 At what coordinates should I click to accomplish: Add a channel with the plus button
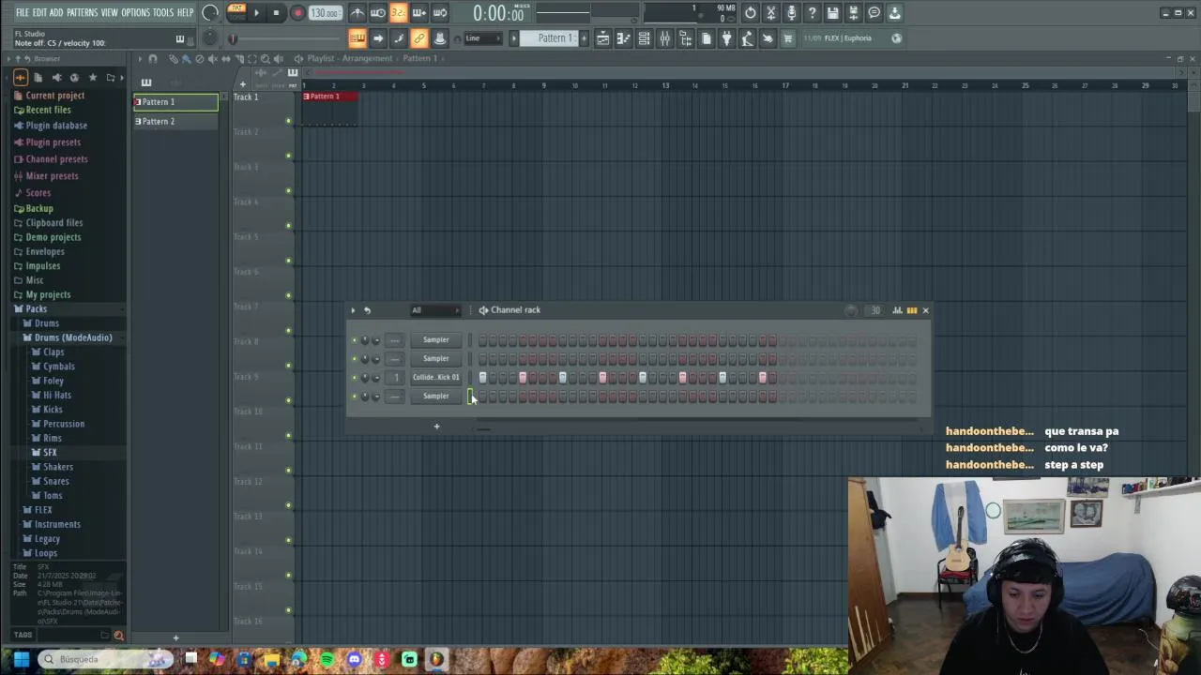pyautogui.click(x=436, y=427)
